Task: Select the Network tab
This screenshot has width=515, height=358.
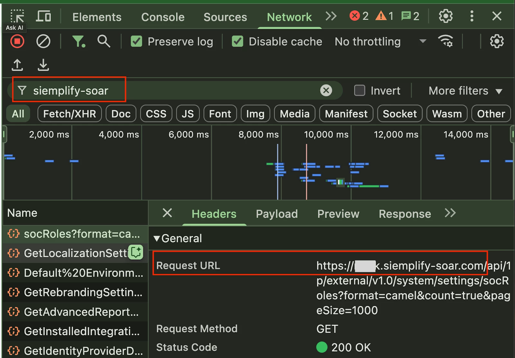Action: (x=289, y=17)
